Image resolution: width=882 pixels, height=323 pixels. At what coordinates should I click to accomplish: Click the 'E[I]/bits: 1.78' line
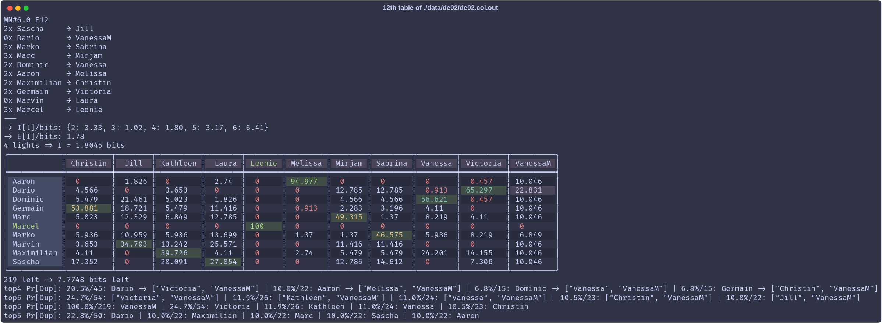click(44, 136)
